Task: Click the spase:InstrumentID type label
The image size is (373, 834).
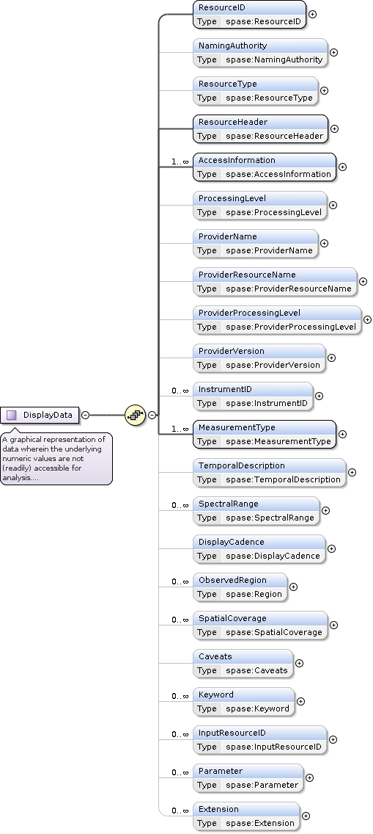Action: coord(266,403)
